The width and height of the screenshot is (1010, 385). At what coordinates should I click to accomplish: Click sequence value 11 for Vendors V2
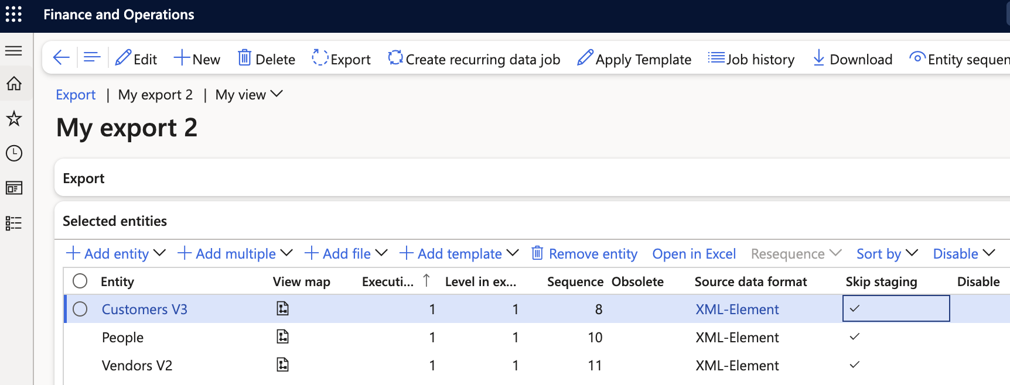point(595,365)
